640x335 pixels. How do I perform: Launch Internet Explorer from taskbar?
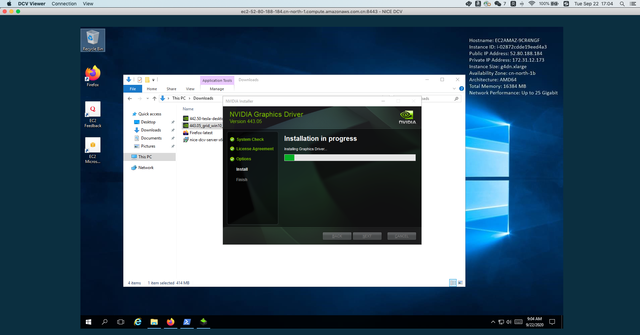point(138,322)
